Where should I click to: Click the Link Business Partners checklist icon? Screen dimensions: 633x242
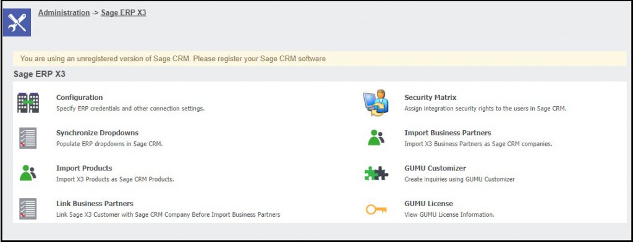28,209
